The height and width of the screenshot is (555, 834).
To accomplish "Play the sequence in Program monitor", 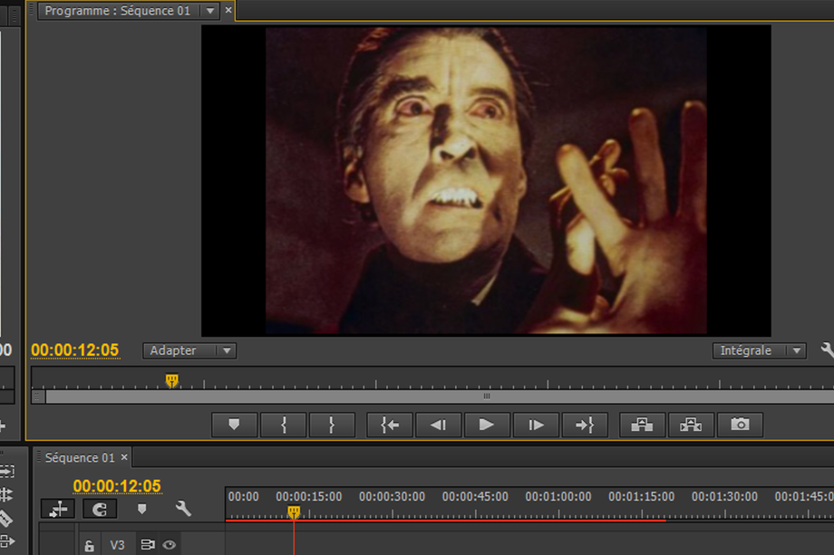I will (x=487, y=425).
